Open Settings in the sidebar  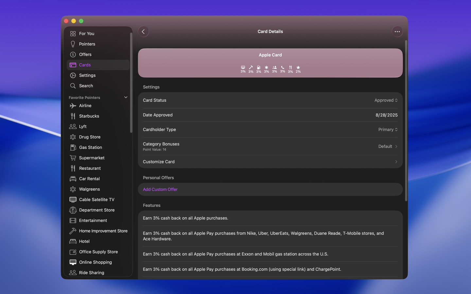[x=87, y=75]
